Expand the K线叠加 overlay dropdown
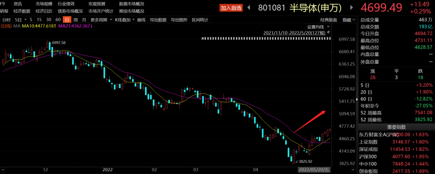Image resolution: width=435 pixels, height=174 pixels. tap(124, 20)
